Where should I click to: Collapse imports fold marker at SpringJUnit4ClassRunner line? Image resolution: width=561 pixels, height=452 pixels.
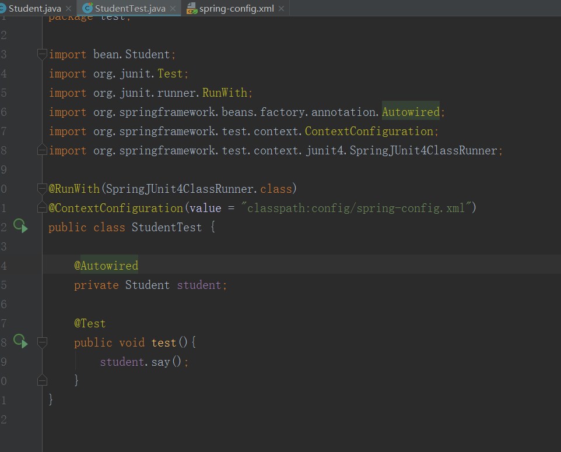point(42,150)
